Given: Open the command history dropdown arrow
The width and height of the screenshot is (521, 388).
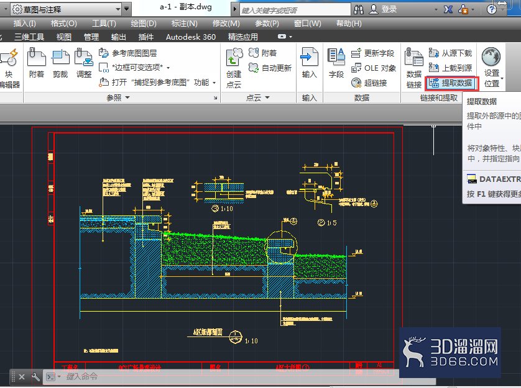Looking at the screenshot, I should [59, 376].
